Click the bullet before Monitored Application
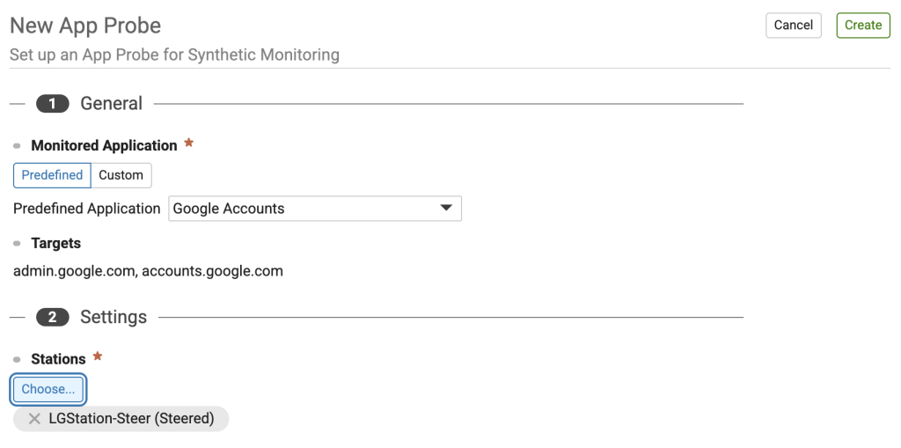Screen dimensions: 901x448 coord(17,146)
